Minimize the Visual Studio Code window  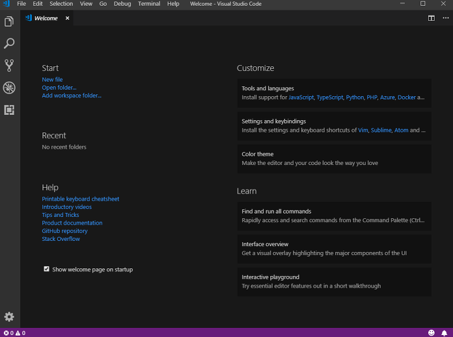pyautogui.click(x=402, y=4)
